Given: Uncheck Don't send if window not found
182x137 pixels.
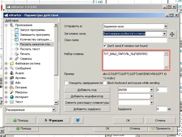Looking at the screenshot, I should pos(104,46).
